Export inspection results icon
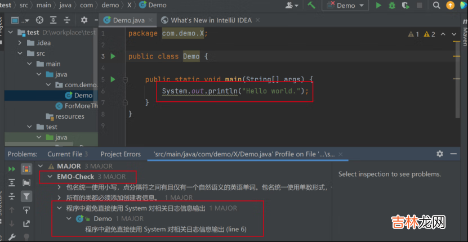The height and width of the screenshot is (242, 468). 26,223
